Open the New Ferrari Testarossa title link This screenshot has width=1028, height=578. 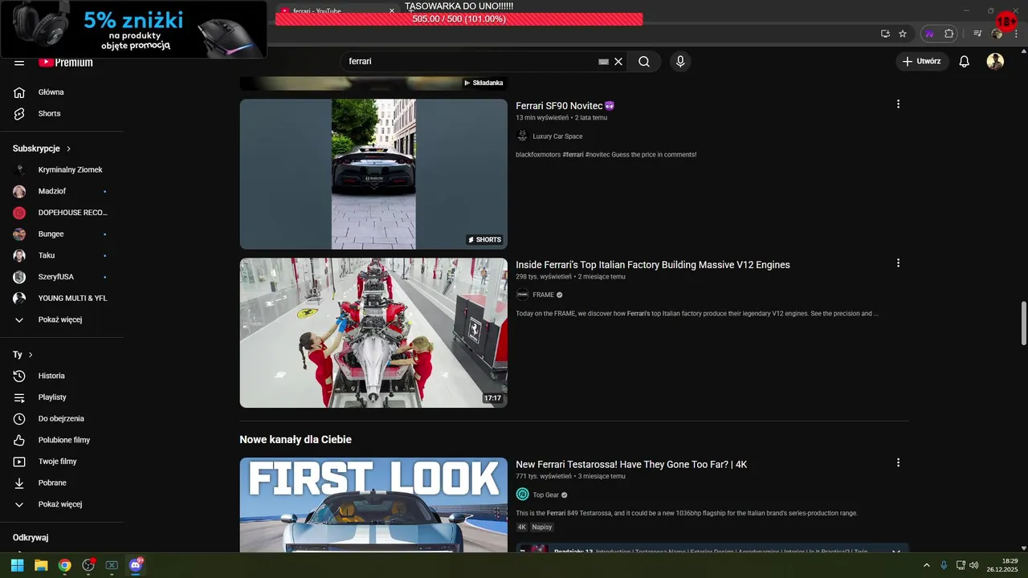pos(631,465)
